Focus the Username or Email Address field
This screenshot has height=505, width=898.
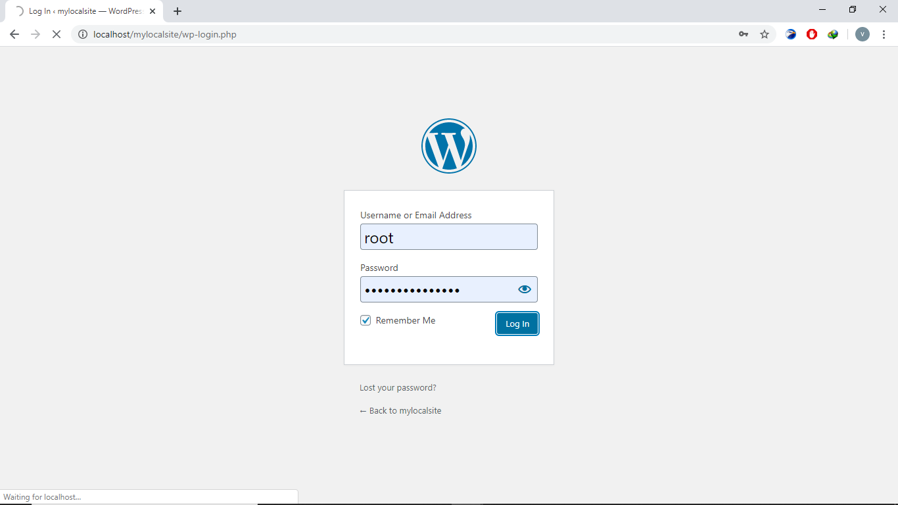click(449, 237)
